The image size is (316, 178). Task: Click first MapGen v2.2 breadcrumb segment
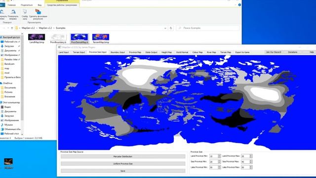point(28,28)
